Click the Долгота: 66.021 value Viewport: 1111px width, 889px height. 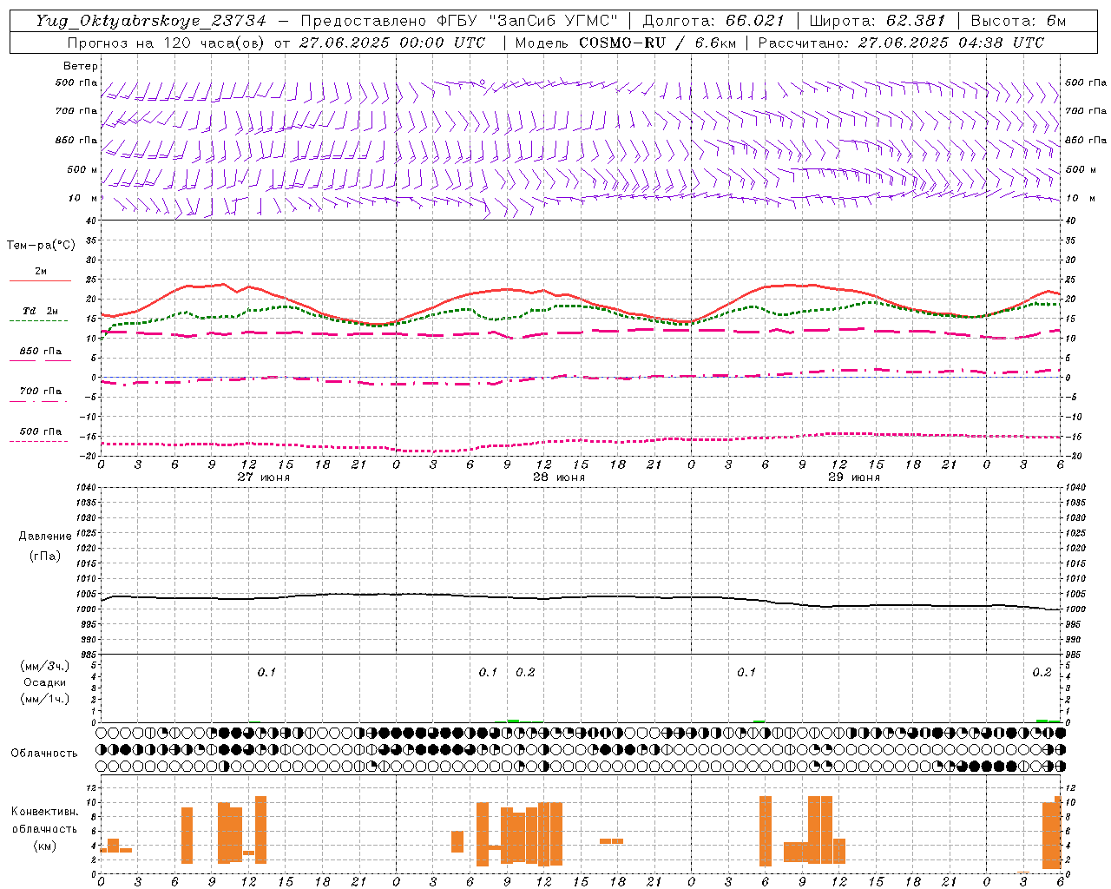713,21
